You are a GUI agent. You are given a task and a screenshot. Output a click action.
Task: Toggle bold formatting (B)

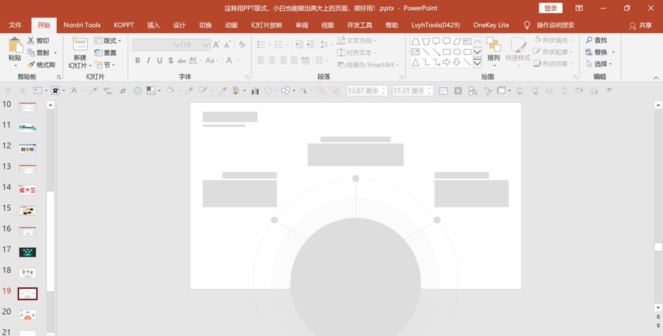tap(137, 60)
